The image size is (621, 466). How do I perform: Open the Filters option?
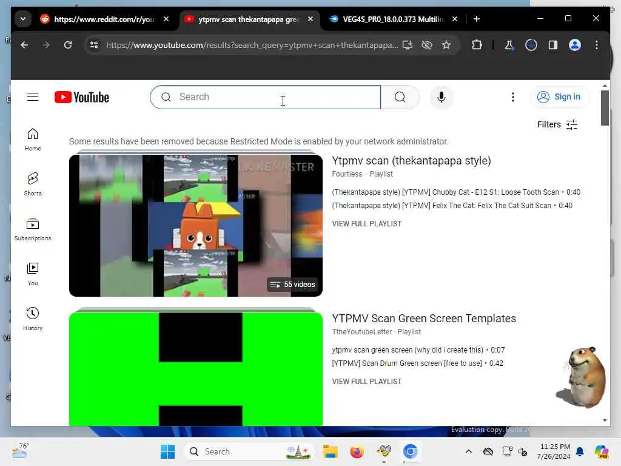tap(557, 124)
